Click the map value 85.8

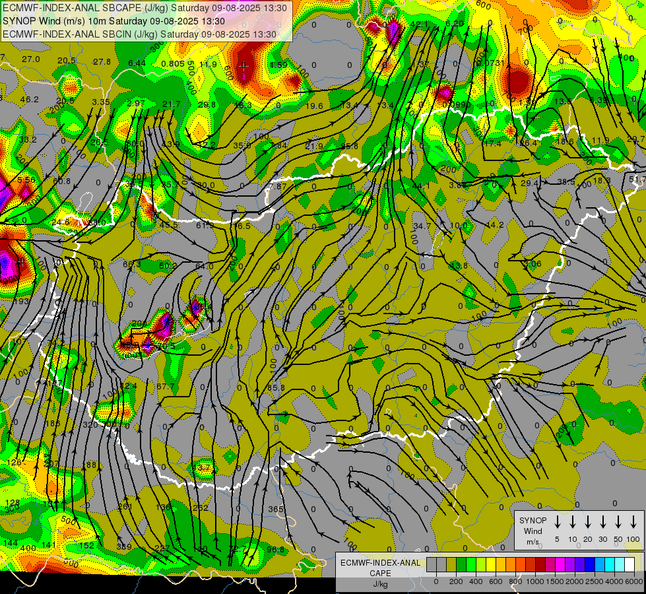click(x=276, y=388)
